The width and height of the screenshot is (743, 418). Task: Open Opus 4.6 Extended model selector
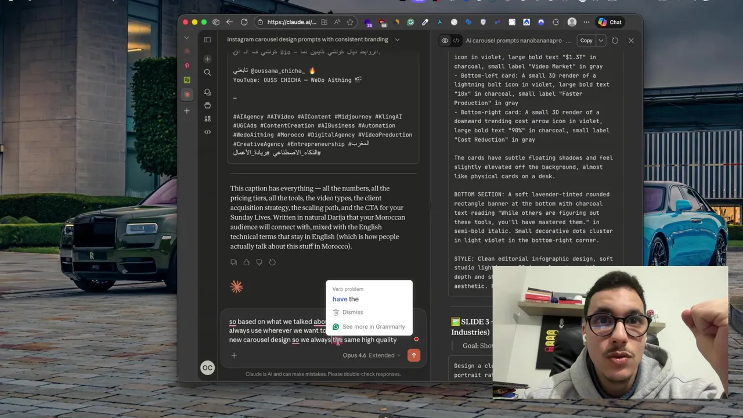(371, 355)
